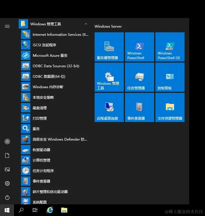The height and width of the screenshot is (216, 205).
Task: Select '碎片整理和优化驱动器' list text
Action: pos(50,192)
